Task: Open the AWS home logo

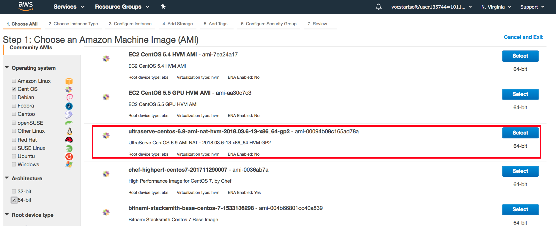Action: tap(26, 6)
